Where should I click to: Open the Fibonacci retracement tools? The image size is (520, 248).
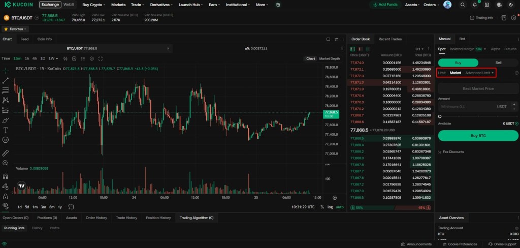click(x=5, y=90)
